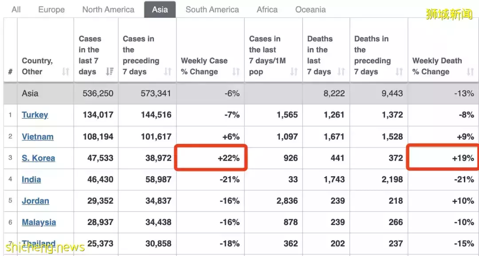Sort by Cases in the last 7 days icon
Viewport: 479px width, 256px height.
click(x=110, y=72)
